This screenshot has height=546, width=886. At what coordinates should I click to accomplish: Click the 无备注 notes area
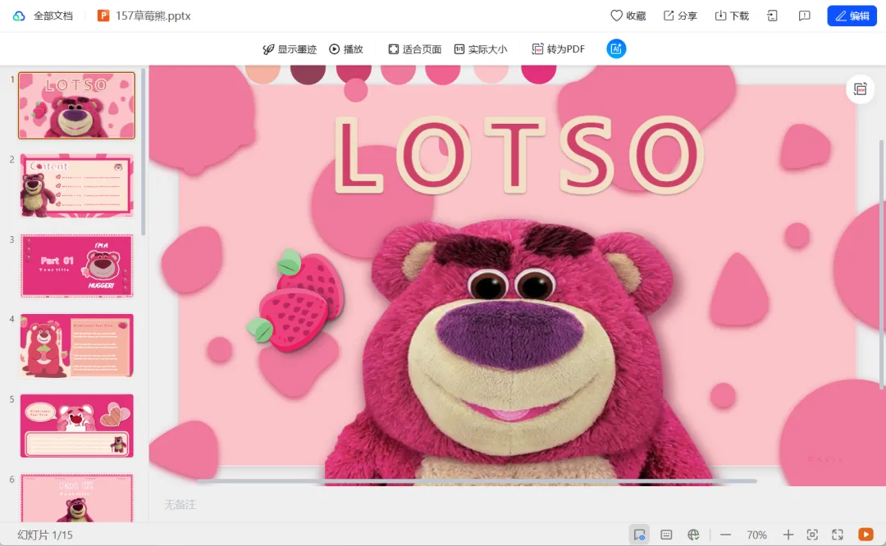(180, 505)
